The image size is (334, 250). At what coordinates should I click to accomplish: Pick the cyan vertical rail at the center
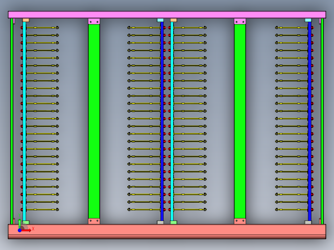point(172,121)
